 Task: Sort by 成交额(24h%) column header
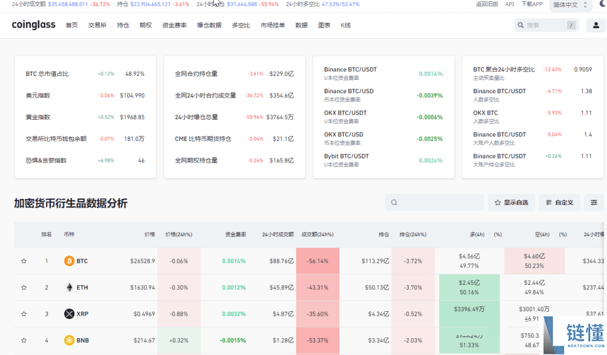[x=318, y=234]
